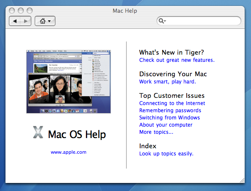Image resolution: width=251 pixels, height=191 pixels.
Task: Grab the window resize handle in corner
Action: tap(242, 180)
